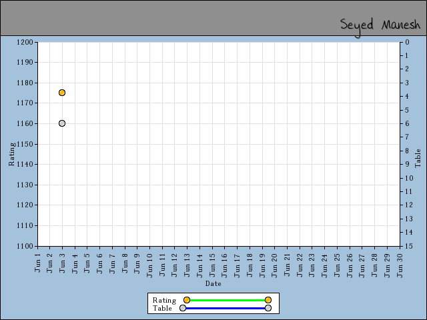Screen dimensions: 427x320
Task: Click the '1180' rating axis label
Action: (x=25, y=83)
